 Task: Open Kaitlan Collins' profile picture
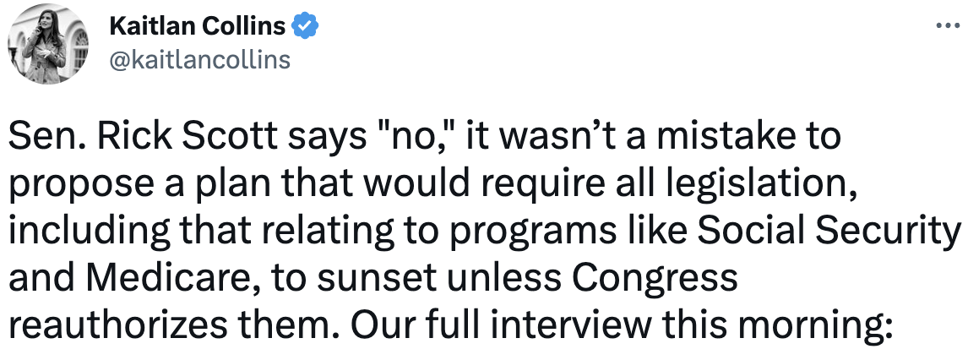[47, 45]
